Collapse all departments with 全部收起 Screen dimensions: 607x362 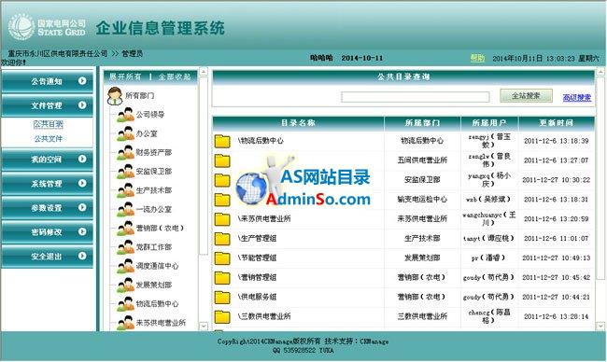click(x=175, y=77)
